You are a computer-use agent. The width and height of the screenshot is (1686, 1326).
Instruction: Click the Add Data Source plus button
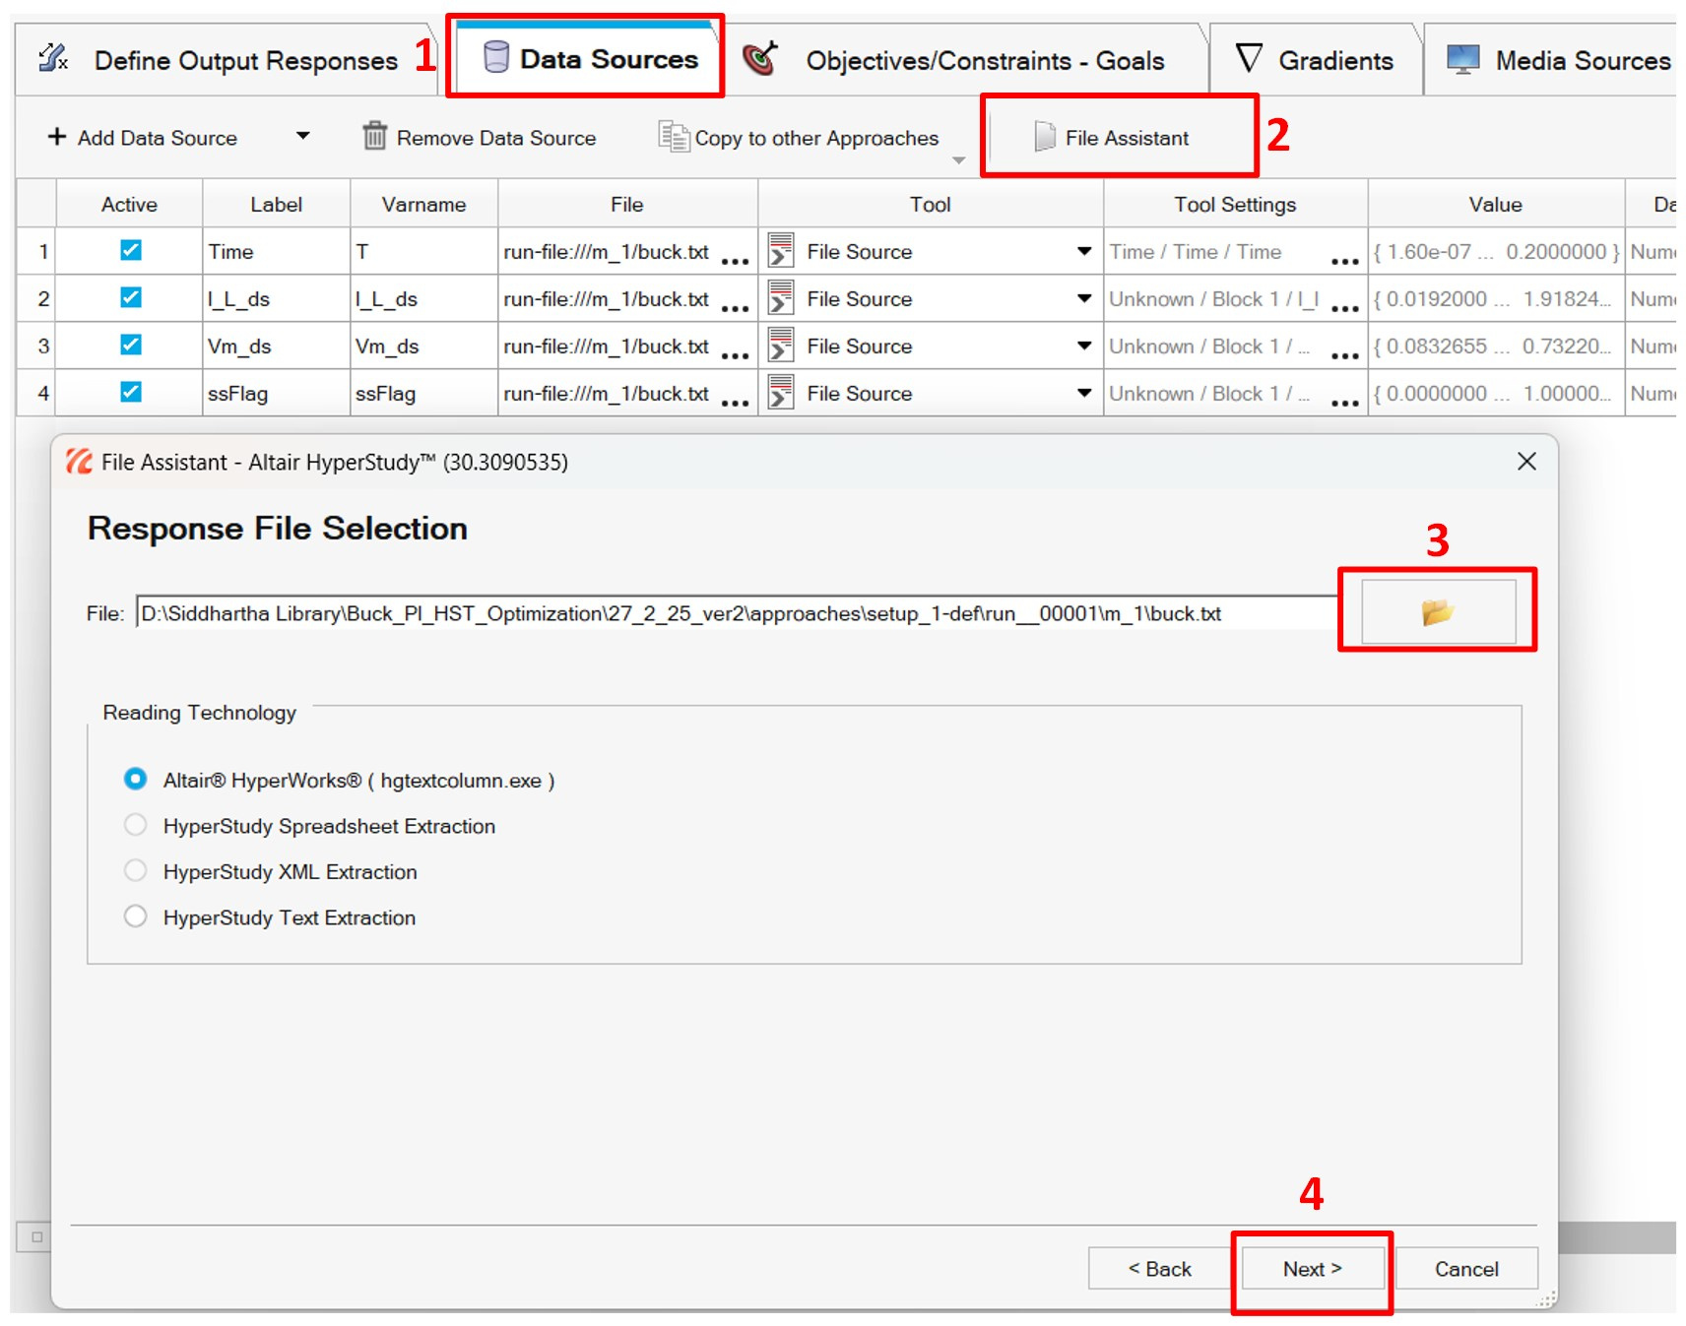(x=57, y=137)
